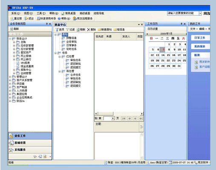The image size is (216, 170).
Task: Switch to 简易桌面 view
Action: click(x=69, y=13)
